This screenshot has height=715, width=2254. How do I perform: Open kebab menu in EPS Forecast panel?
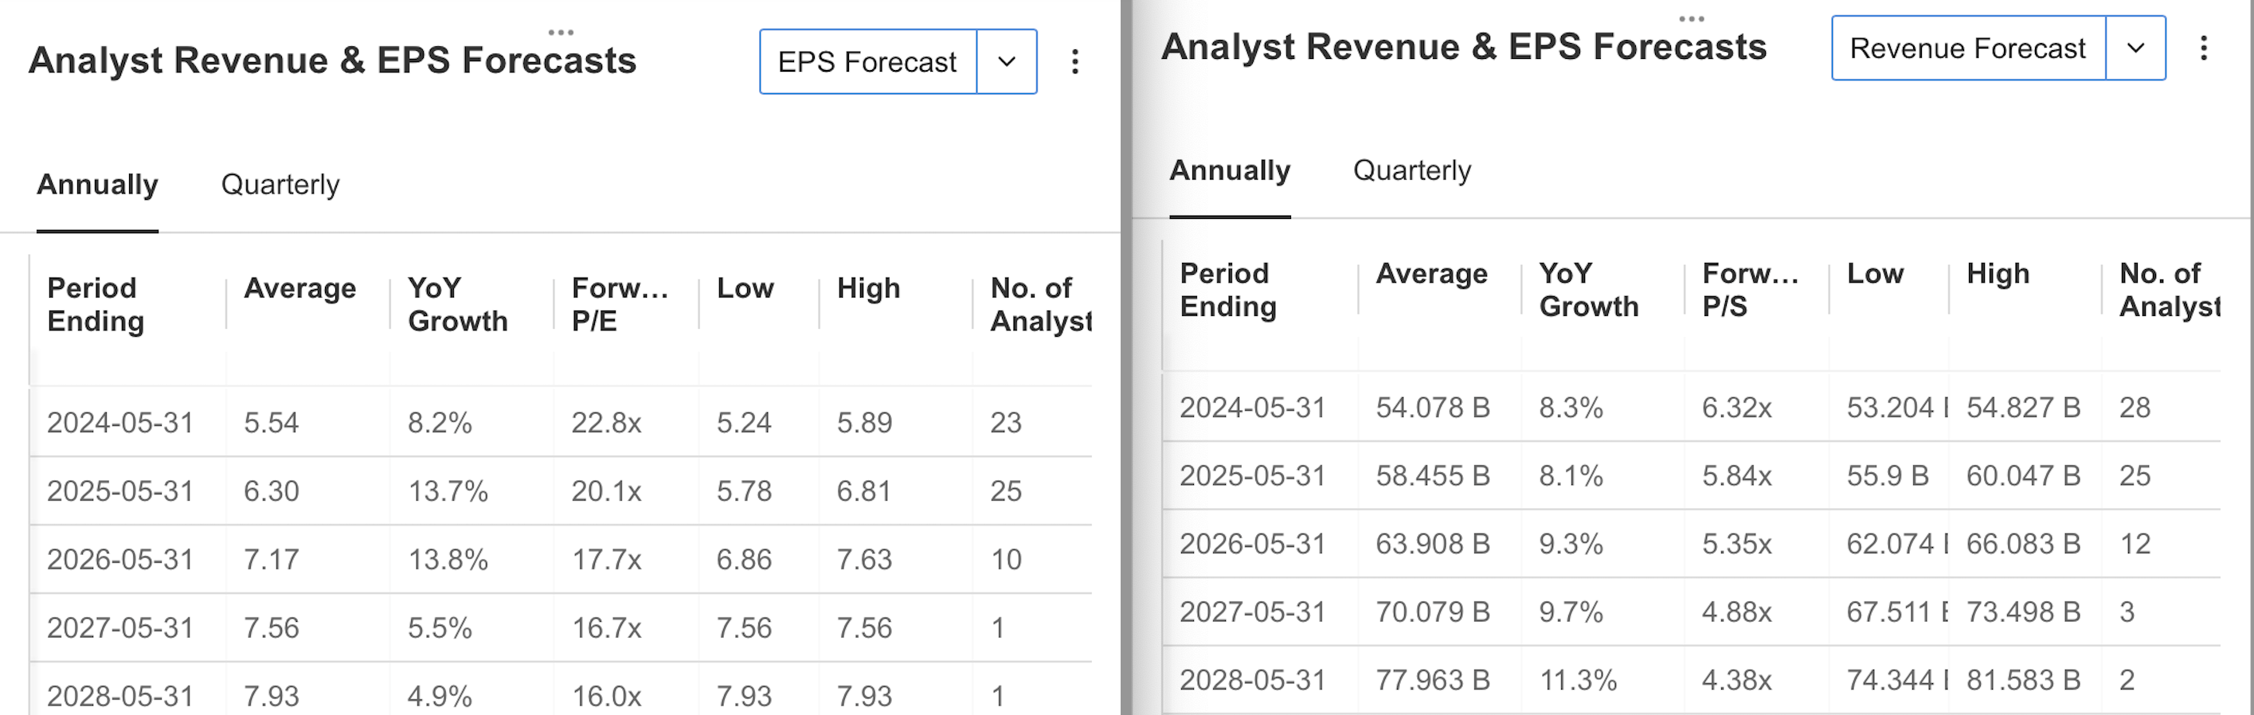coord(1074,61)
